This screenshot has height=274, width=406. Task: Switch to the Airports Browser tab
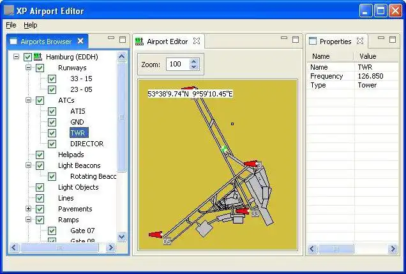46,42
